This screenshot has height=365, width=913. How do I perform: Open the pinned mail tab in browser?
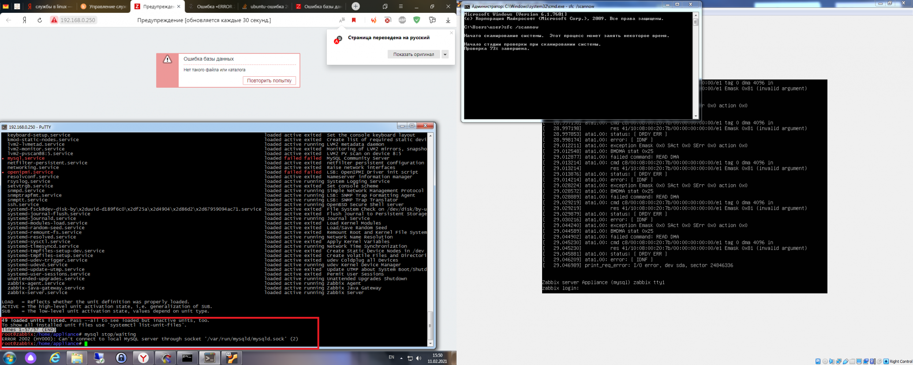click(6, 7)
